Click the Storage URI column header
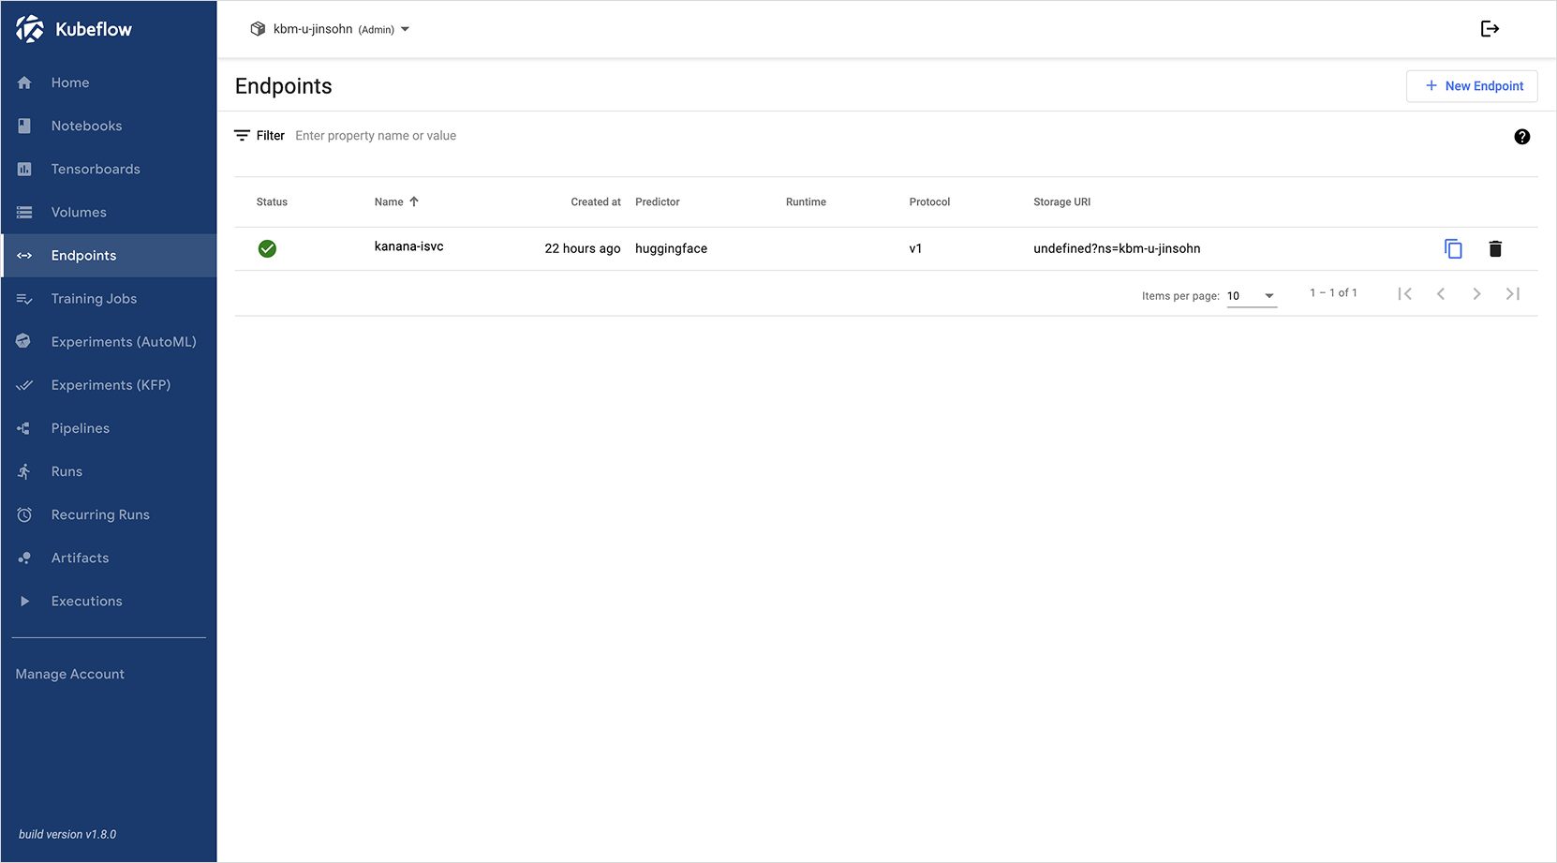Screen dimensions: 1557x863 [x=1061, y=201]
